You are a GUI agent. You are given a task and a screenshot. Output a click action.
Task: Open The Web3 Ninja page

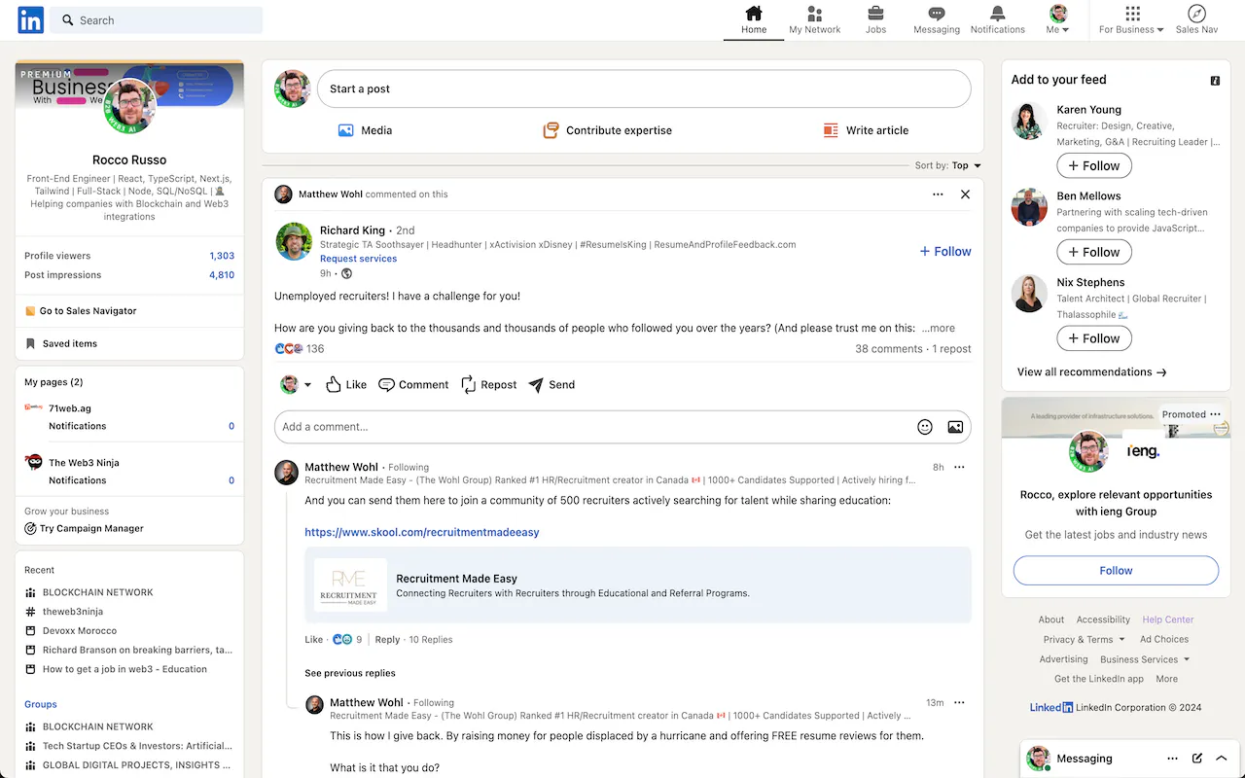coord(84,463)
